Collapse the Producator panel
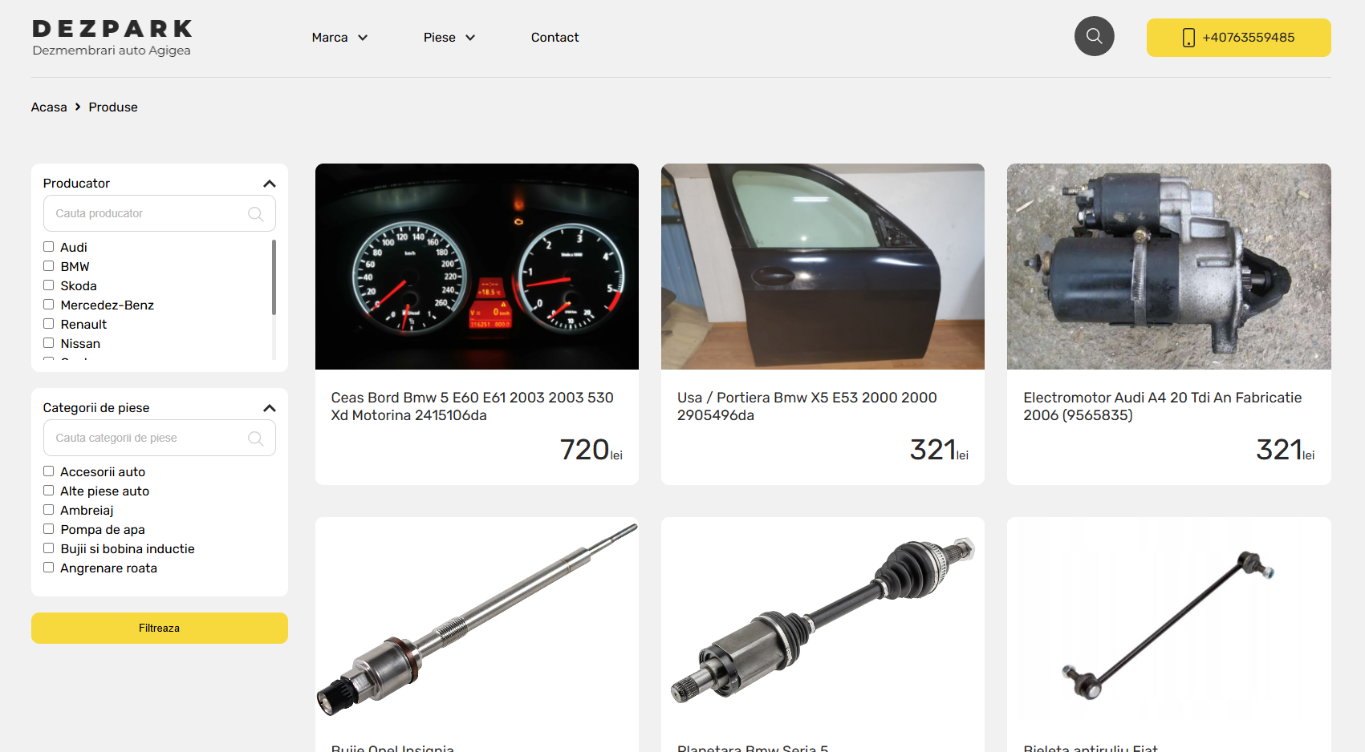 [270, 184]
